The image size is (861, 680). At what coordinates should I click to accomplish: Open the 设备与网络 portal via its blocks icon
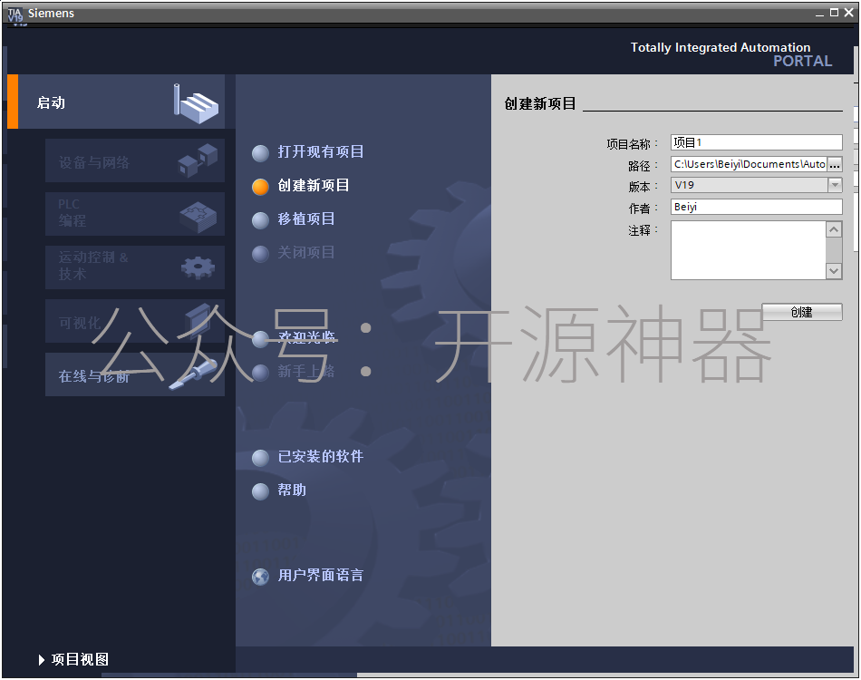(198, 160)
